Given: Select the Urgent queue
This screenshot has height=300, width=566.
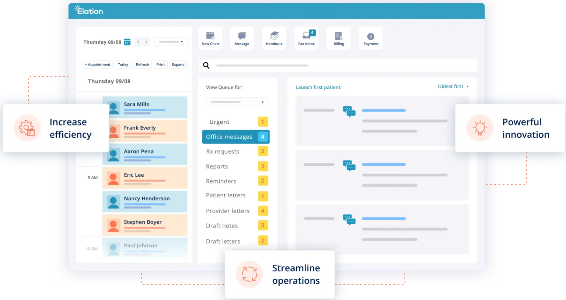Looking at the screenshot, I should [219, 121].
